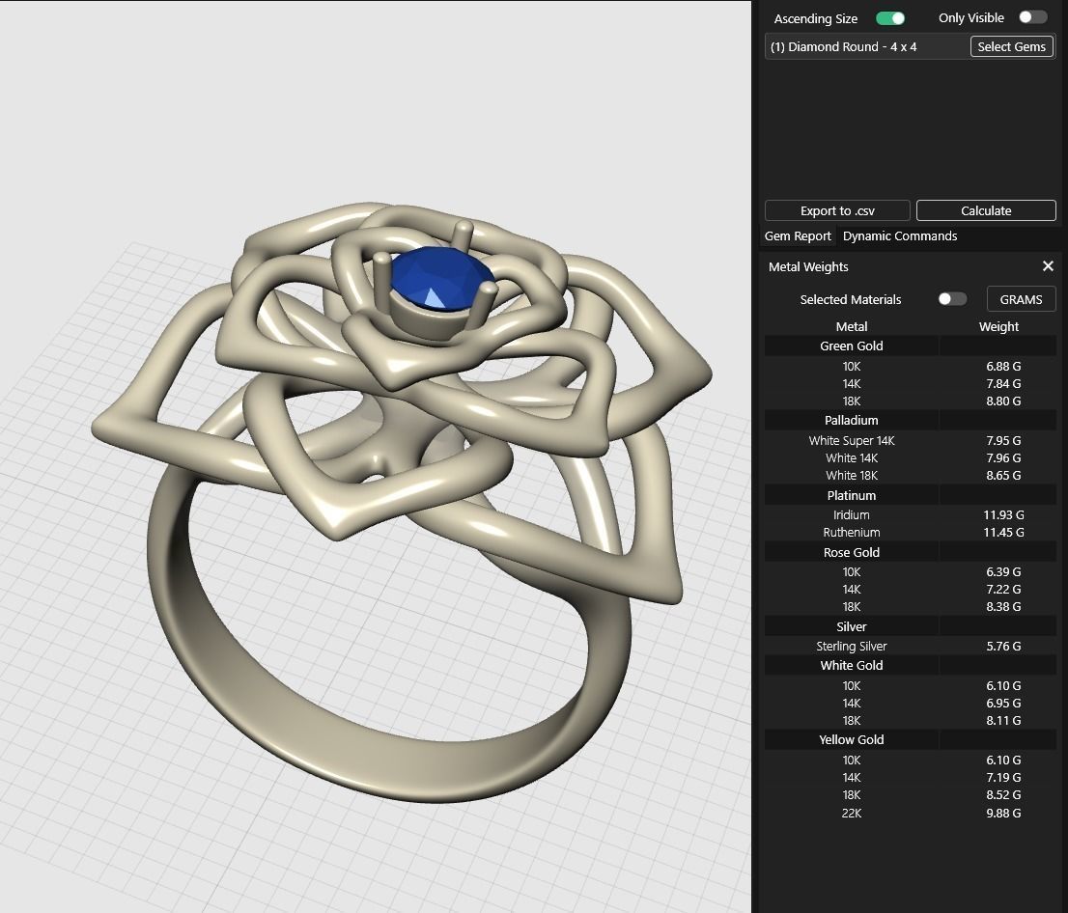Select the Yellow Gold group header
Screen dimensions: 1068x913
852,739
